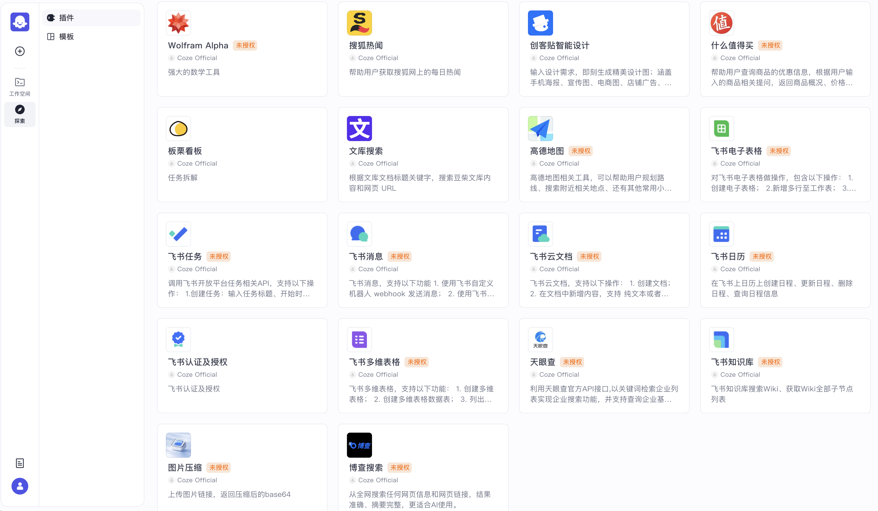Click the Wolfram Alpha plugin icon
Screen dimensions: 878x511
click(178, 23)
